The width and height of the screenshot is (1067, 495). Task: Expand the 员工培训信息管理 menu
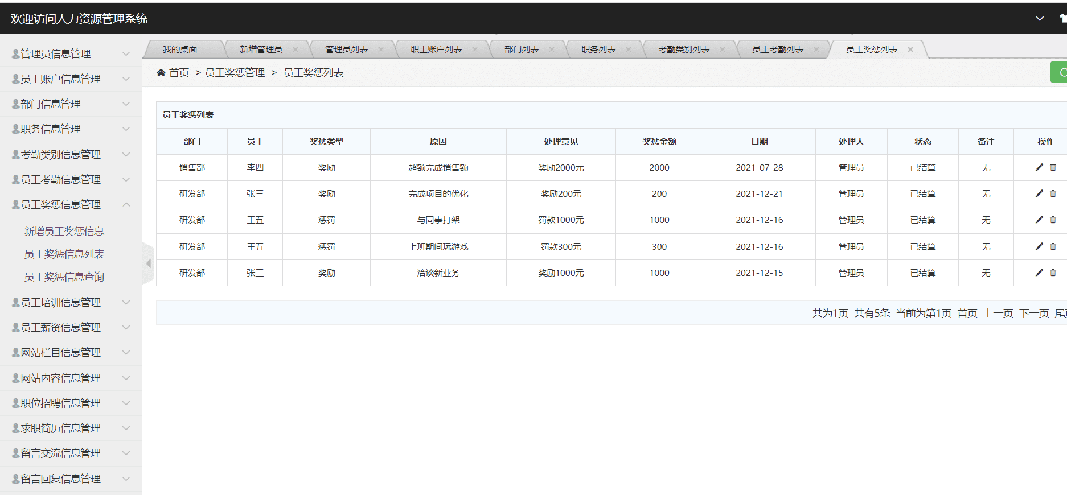(x=71, y=302)
